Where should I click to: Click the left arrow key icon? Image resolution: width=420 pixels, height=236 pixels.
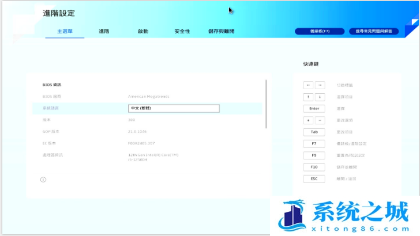click(x=308, y=85)
